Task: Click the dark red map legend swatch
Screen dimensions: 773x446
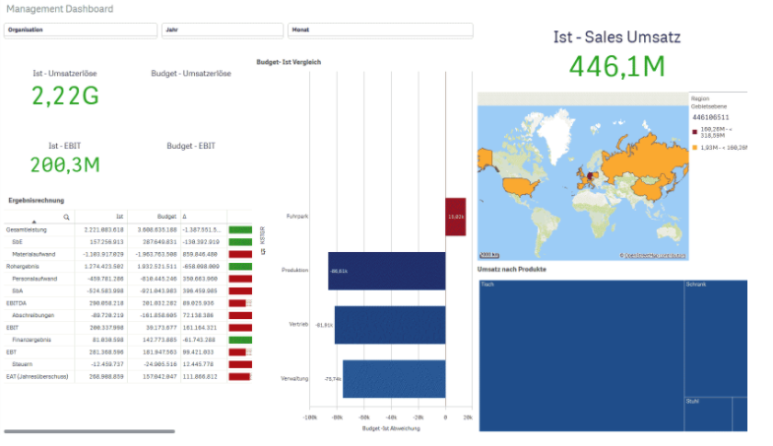Action: 694,130
